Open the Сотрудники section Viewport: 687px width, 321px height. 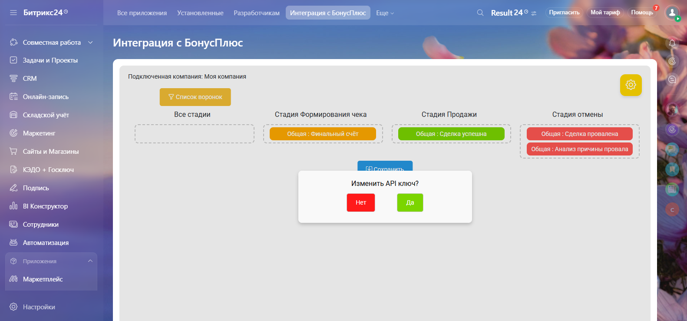coord(40,225)
